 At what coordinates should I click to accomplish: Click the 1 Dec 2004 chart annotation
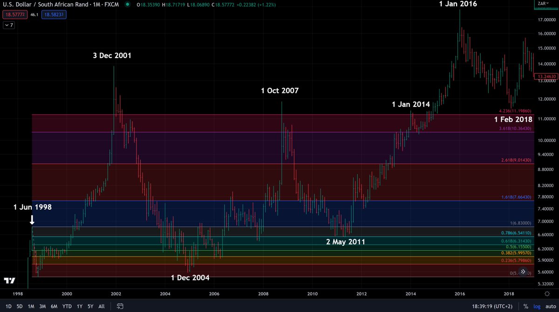pos(190,278)
